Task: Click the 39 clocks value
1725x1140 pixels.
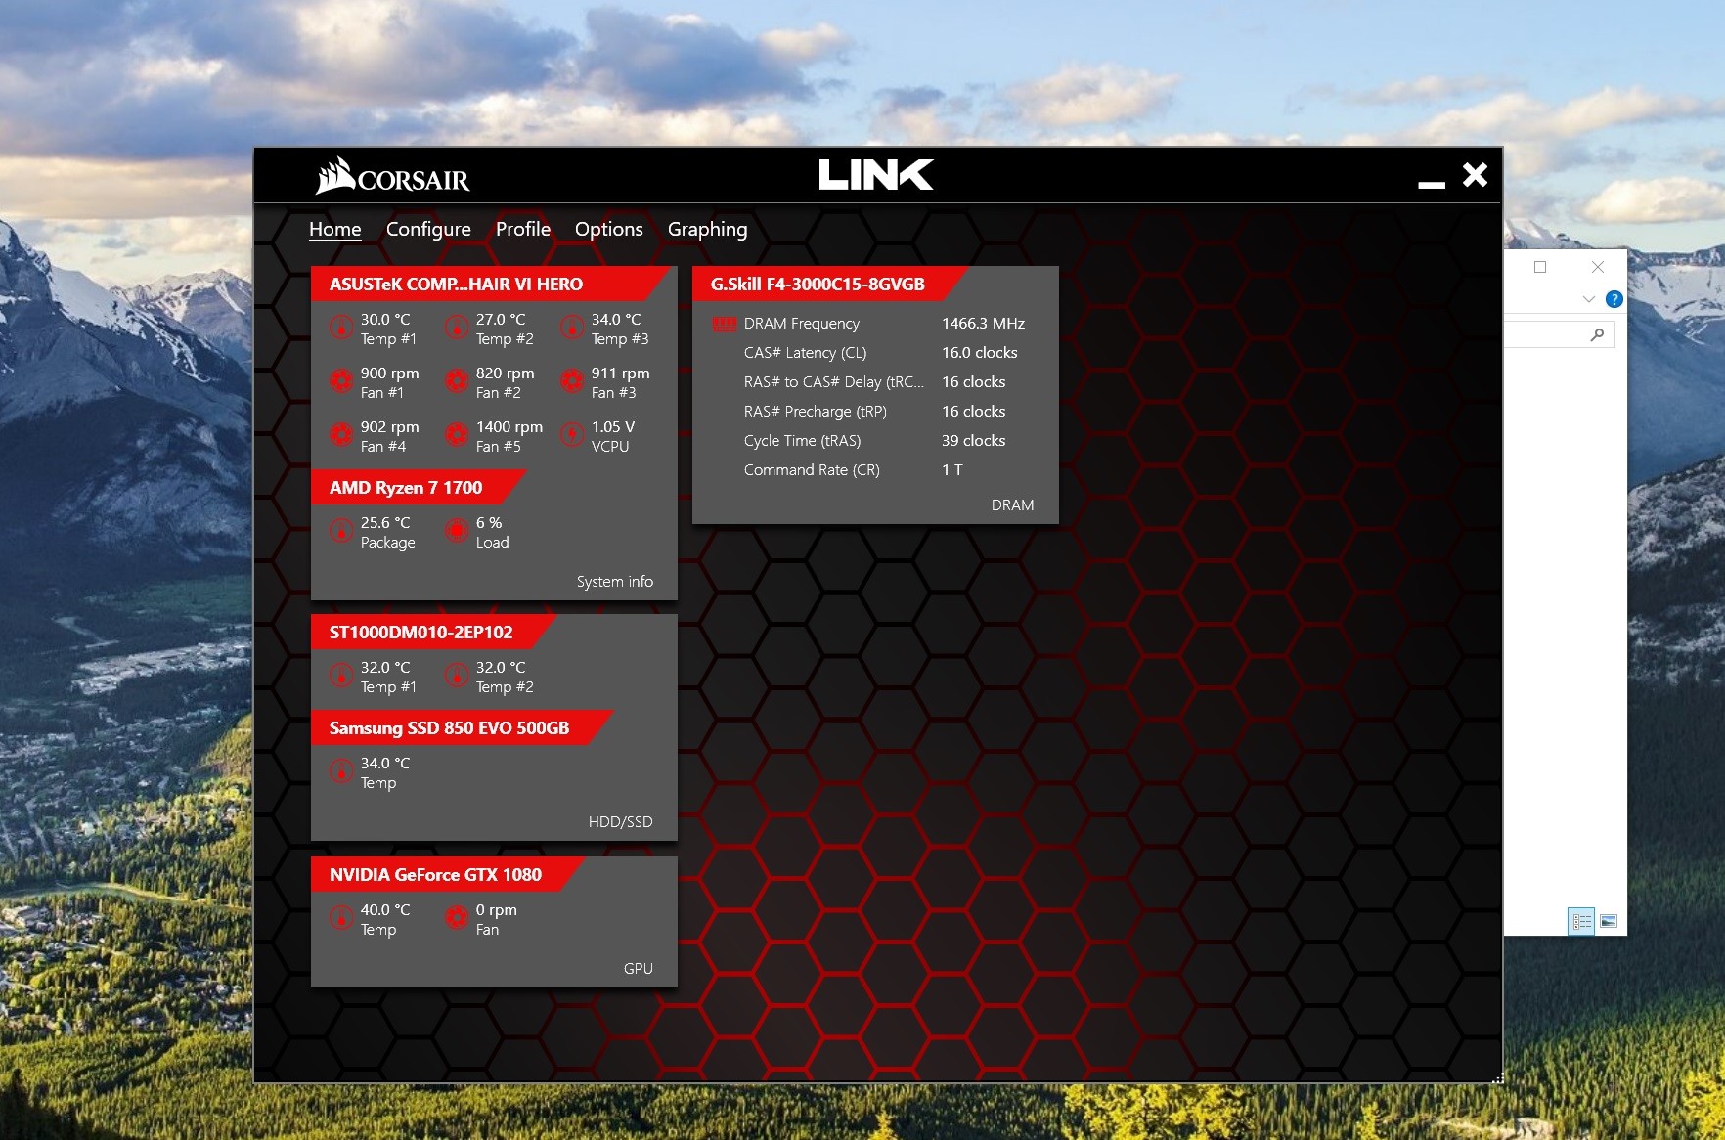Action: [x=974, y=440]
